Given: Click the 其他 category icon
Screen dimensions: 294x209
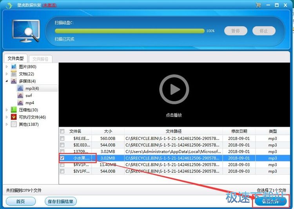Looking at the screenshot, I should tap(14, 124).
